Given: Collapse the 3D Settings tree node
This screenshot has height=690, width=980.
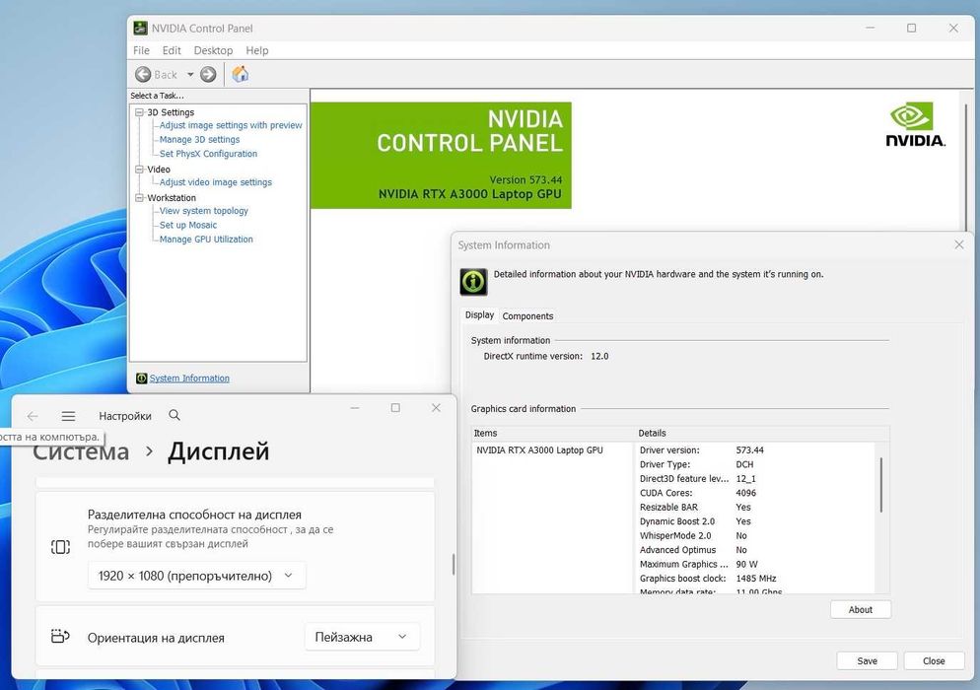Looking at the screenshot, I should (139, 111).
